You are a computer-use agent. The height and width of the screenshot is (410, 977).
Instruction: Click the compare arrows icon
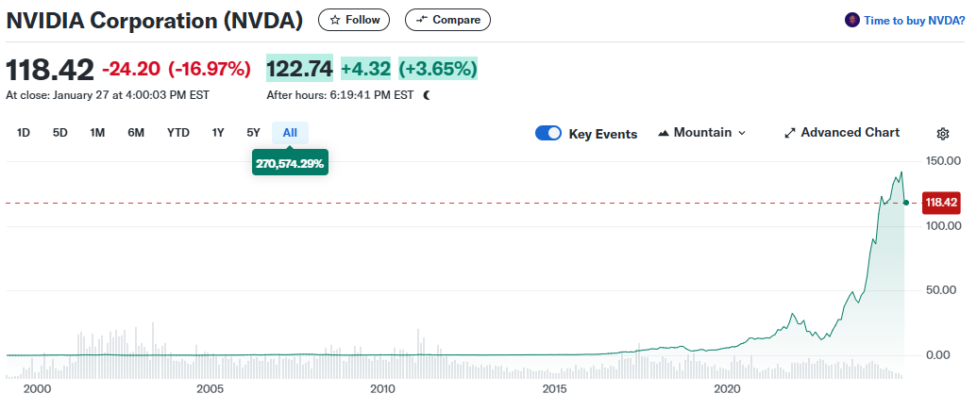tap(421, 20)
